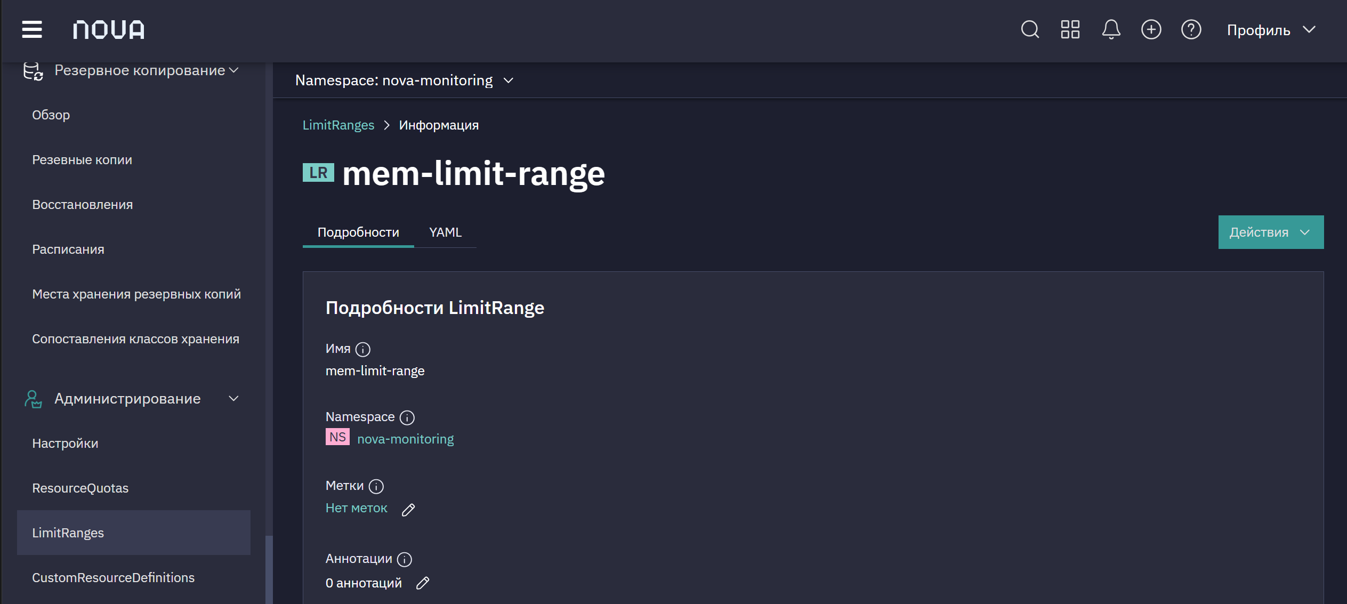The height and width of the screenshot is (604, 1347).
Task: Click the mem-limit-range page title
Action: click(x=473, y=174)
